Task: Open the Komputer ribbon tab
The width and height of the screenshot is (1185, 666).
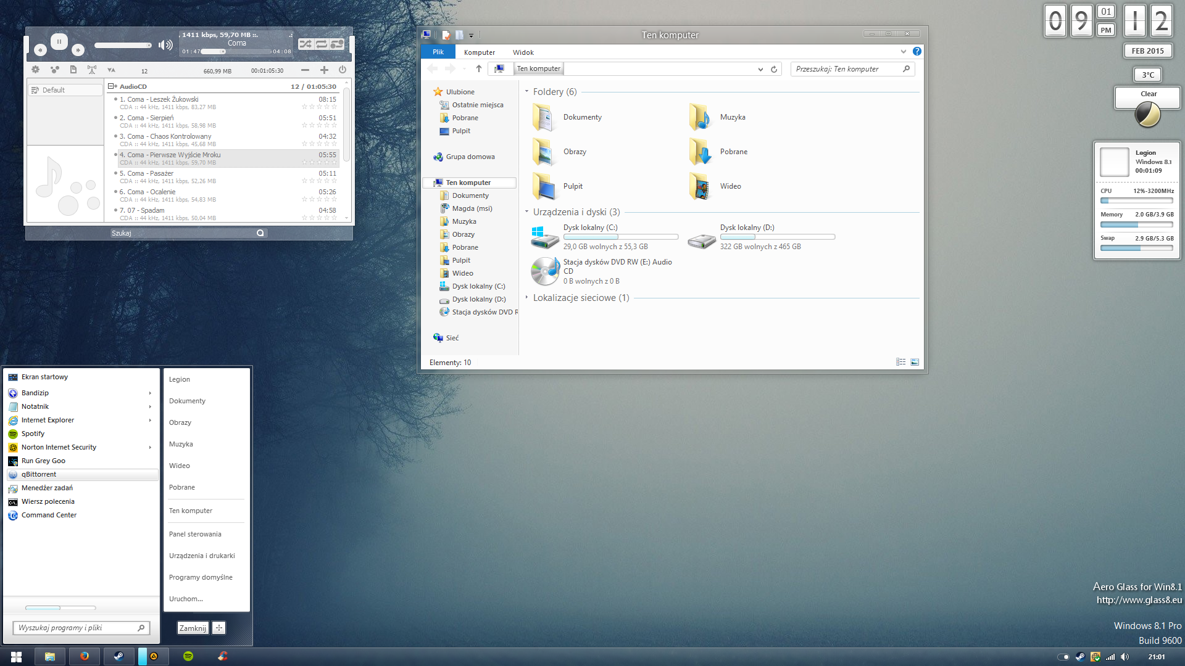Action: coord(480,52)
